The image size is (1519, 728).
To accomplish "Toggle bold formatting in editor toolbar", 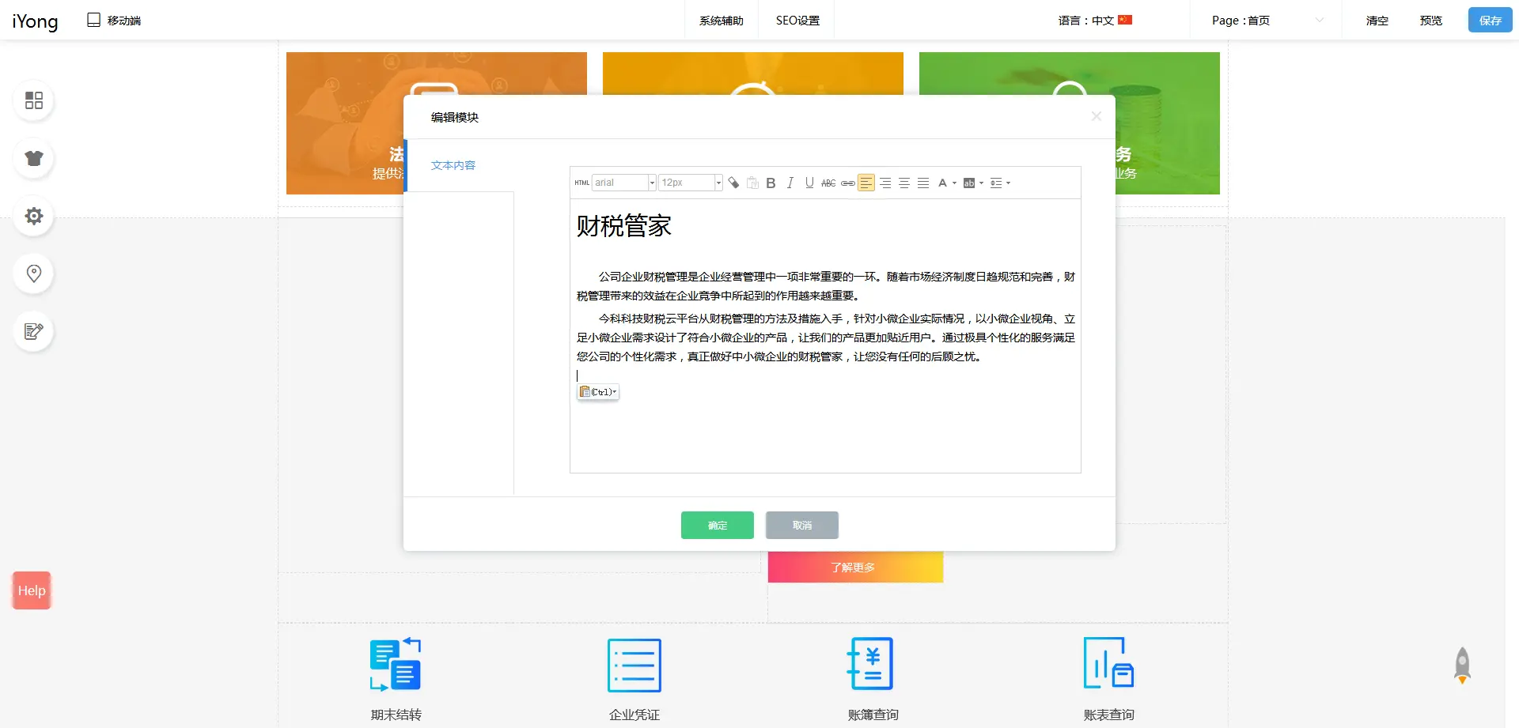I will [771, 183].
